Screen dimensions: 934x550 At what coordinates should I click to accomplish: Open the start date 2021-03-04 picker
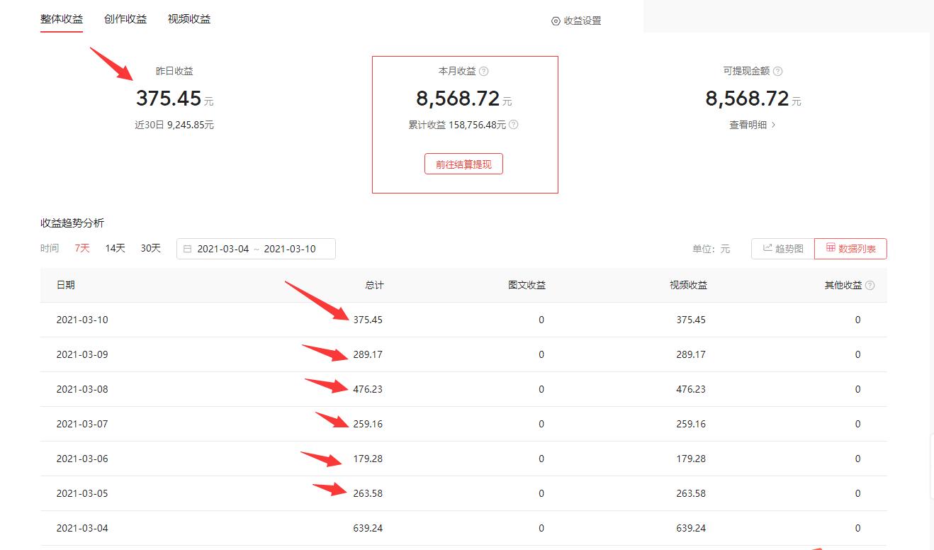(223, 249)
